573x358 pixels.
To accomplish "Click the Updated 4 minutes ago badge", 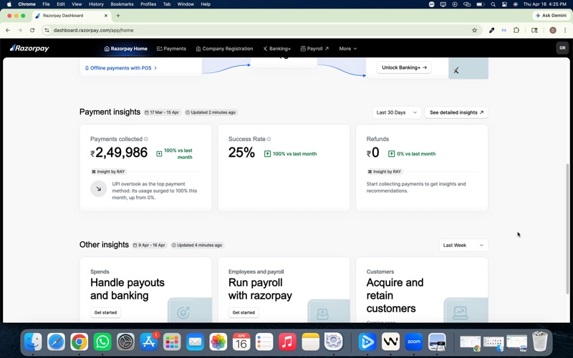I will 197,245.
